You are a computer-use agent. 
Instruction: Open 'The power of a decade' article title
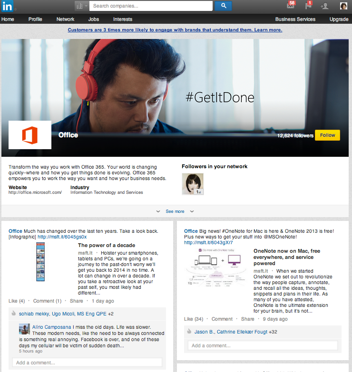click(107, 245)
